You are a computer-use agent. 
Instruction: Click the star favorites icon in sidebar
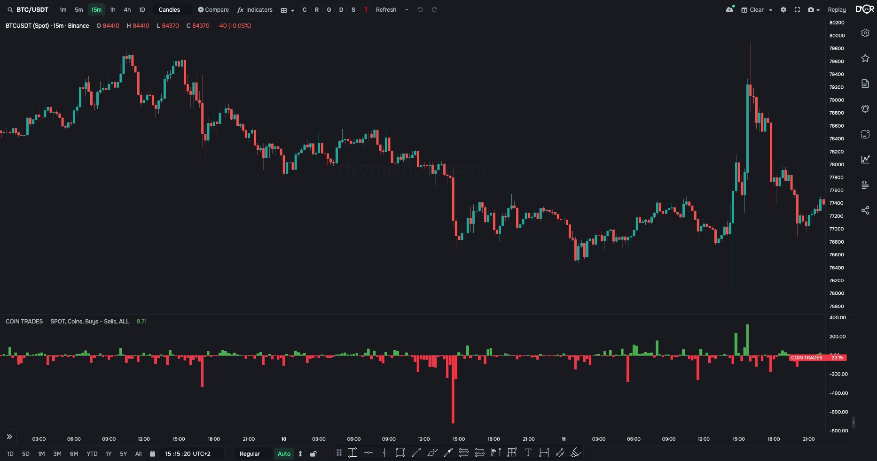click(x=865, y=58)
